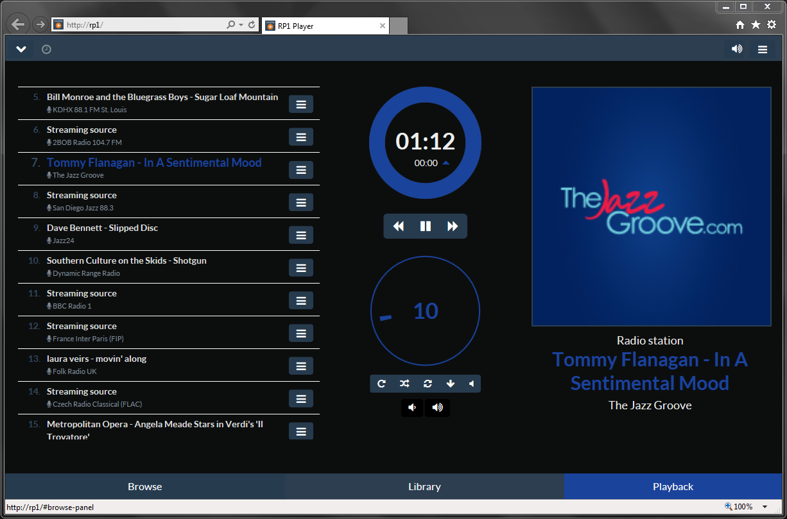Toggle the circular-arrows repeat-single option
The width and height of the screenshot is (787, 519).
[x=428, y=384]
